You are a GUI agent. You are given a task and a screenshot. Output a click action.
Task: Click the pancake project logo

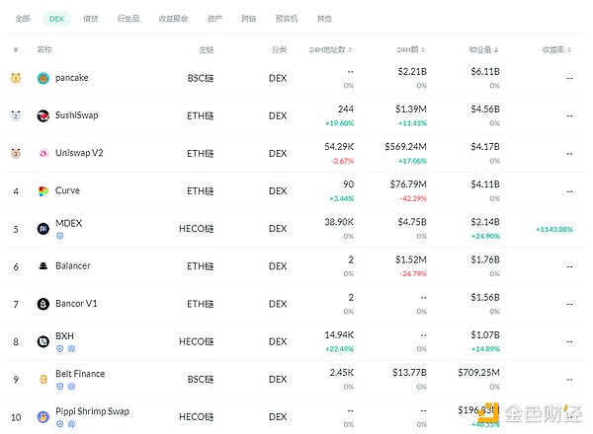point(43,78)
